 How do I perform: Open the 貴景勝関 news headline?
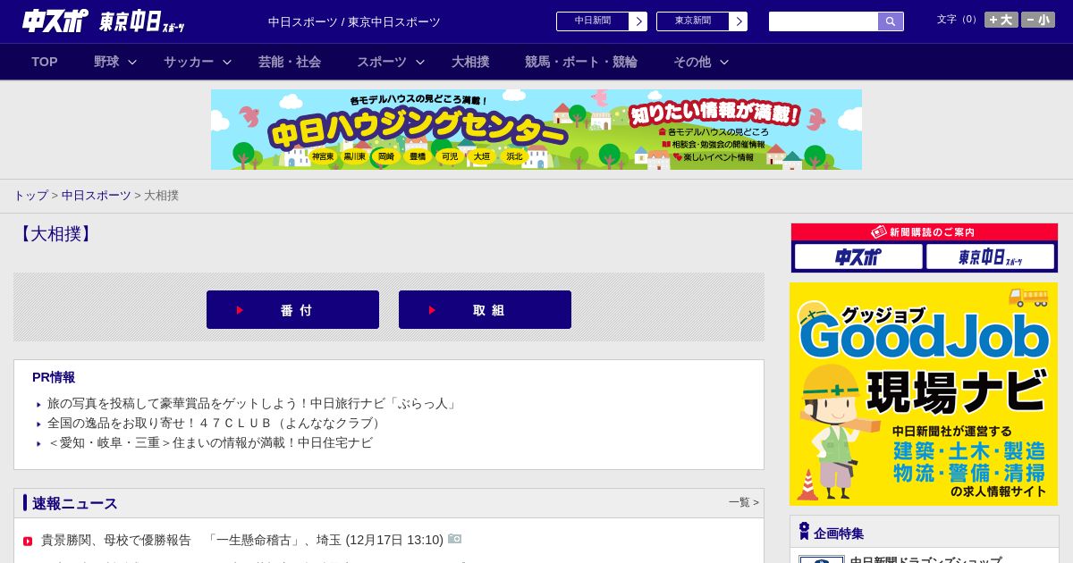tap(242, 540)
